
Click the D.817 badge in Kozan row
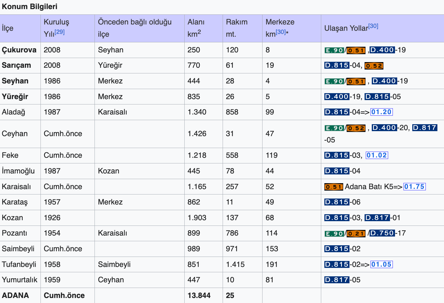pyautogui.click(x=377, y=218)
